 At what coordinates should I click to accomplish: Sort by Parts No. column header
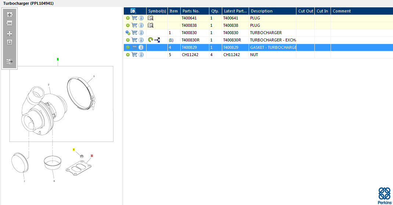click(x=195, y=11)
